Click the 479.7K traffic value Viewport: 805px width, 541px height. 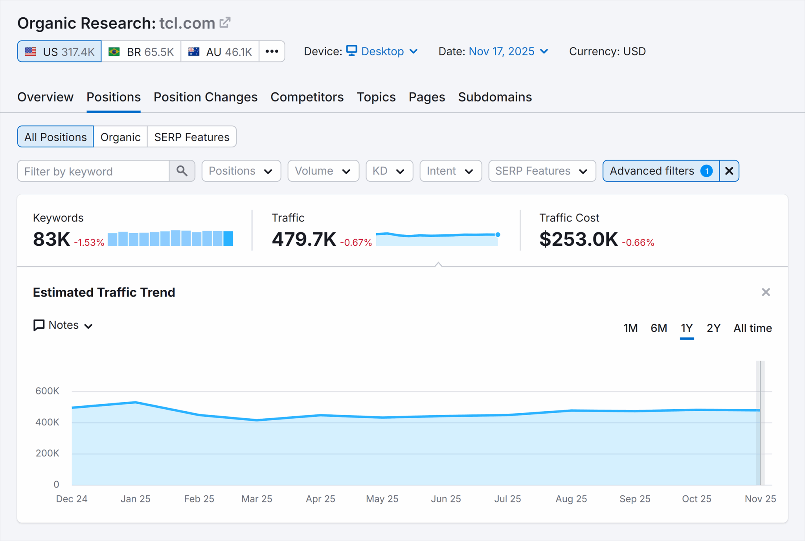(304, 239)
